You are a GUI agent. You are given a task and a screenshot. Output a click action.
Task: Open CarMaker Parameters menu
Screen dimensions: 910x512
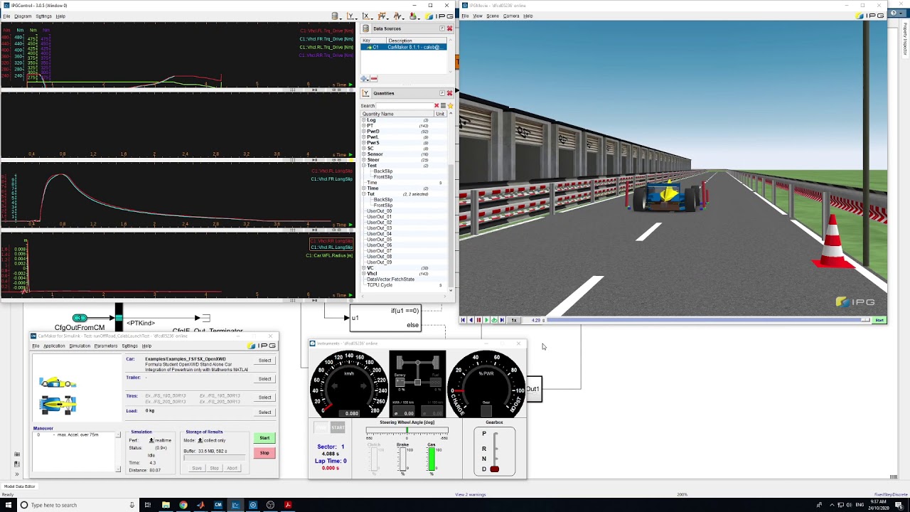[x=106, y=346]
